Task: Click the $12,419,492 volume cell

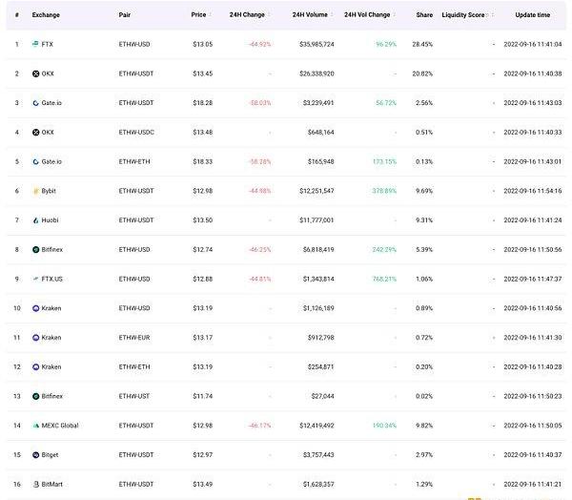Action: click(x=317, y=426)
